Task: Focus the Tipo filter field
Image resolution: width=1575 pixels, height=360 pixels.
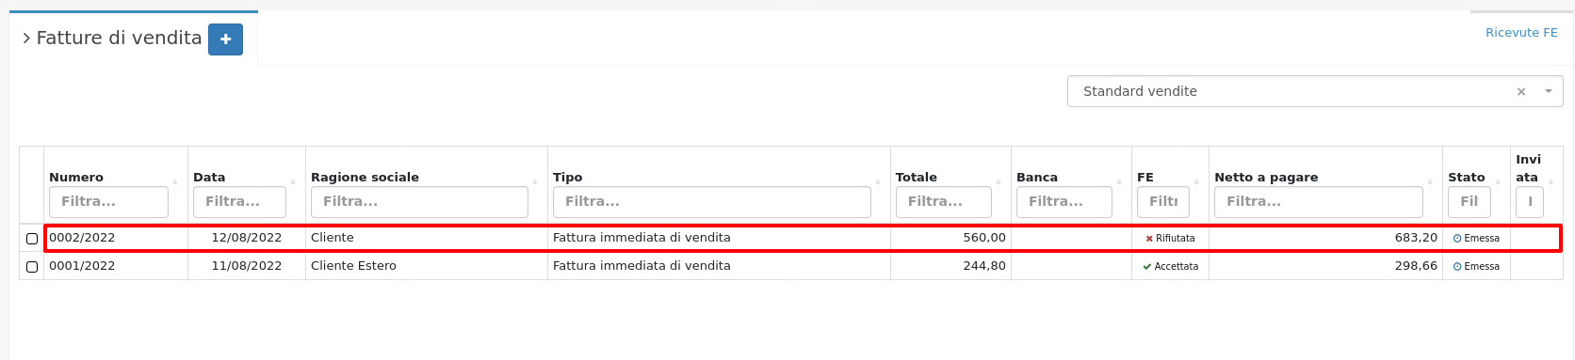Action: tap(711, 202)
